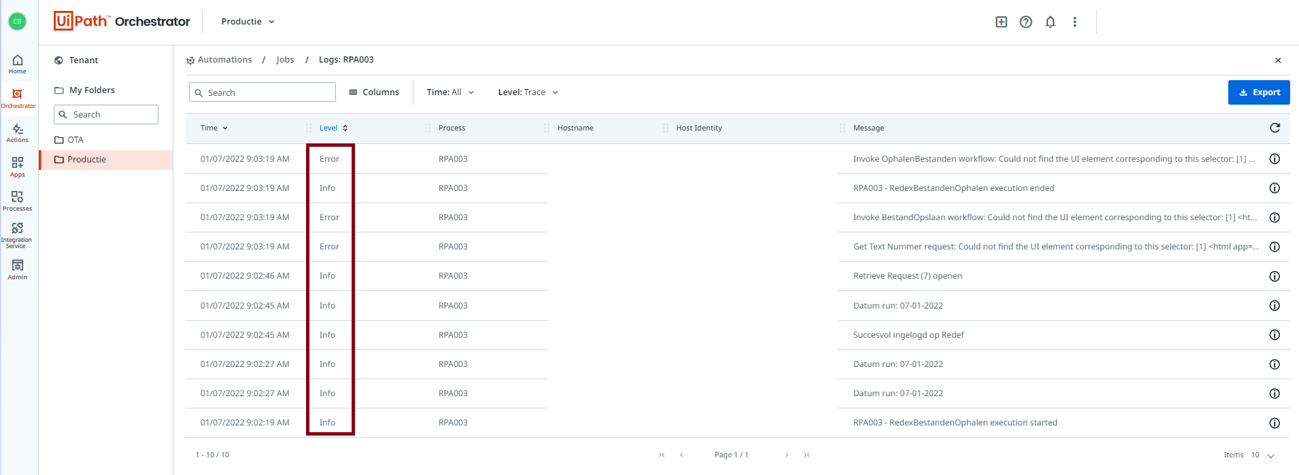Refresh the logs table
Image resolution: width=1299 pixels, height=475 pixels.
click(x=1275, y=128)
